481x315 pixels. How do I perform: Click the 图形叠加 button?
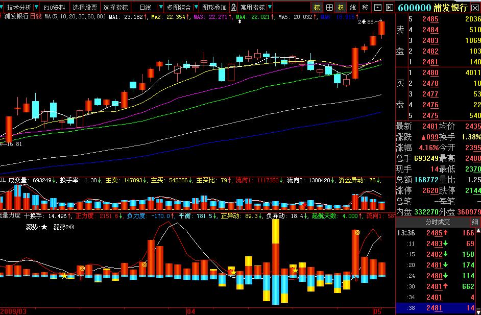(x=214, y=7)
